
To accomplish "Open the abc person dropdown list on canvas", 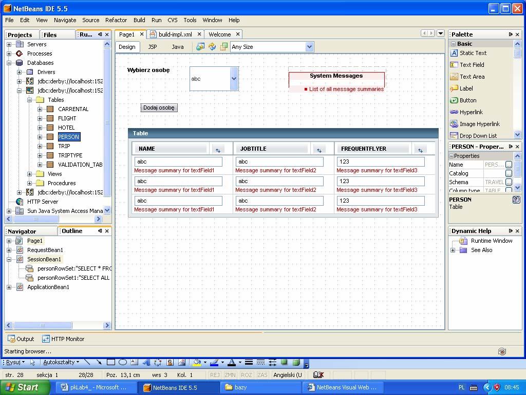I will tap(234, 79).
